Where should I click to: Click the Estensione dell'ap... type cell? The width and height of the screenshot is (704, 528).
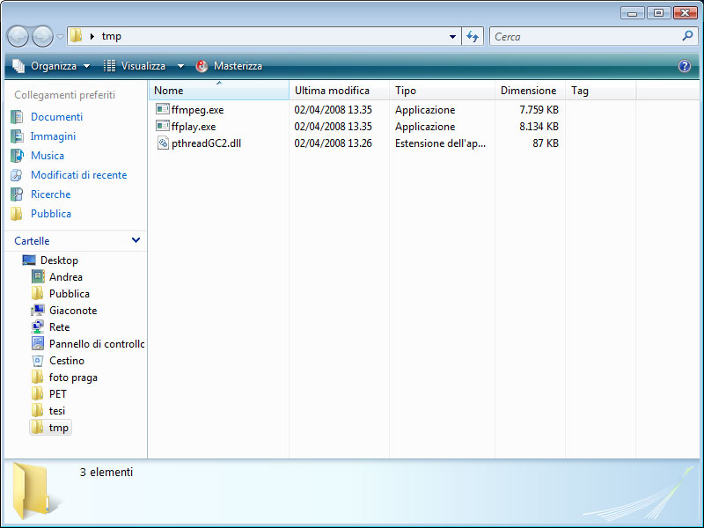tap(440, 143)
